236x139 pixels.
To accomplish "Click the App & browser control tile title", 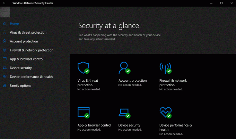I will (x=94, y=125).
